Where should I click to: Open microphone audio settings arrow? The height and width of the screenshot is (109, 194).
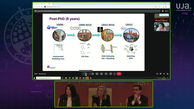click(83, 74)
